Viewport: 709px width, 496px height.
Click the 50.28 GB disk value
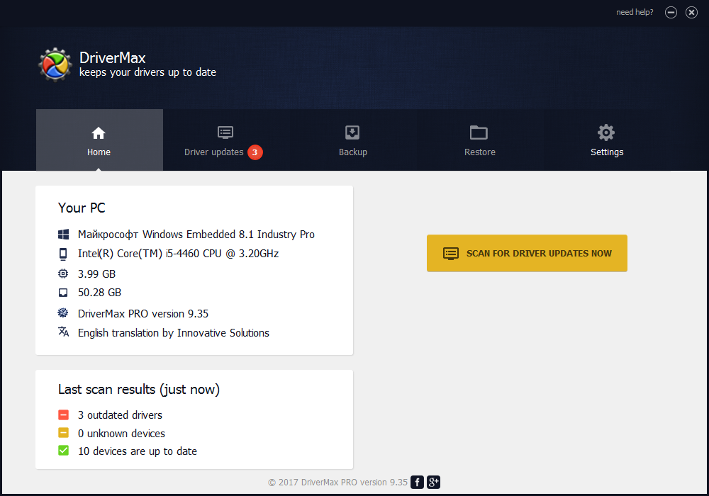99,293
